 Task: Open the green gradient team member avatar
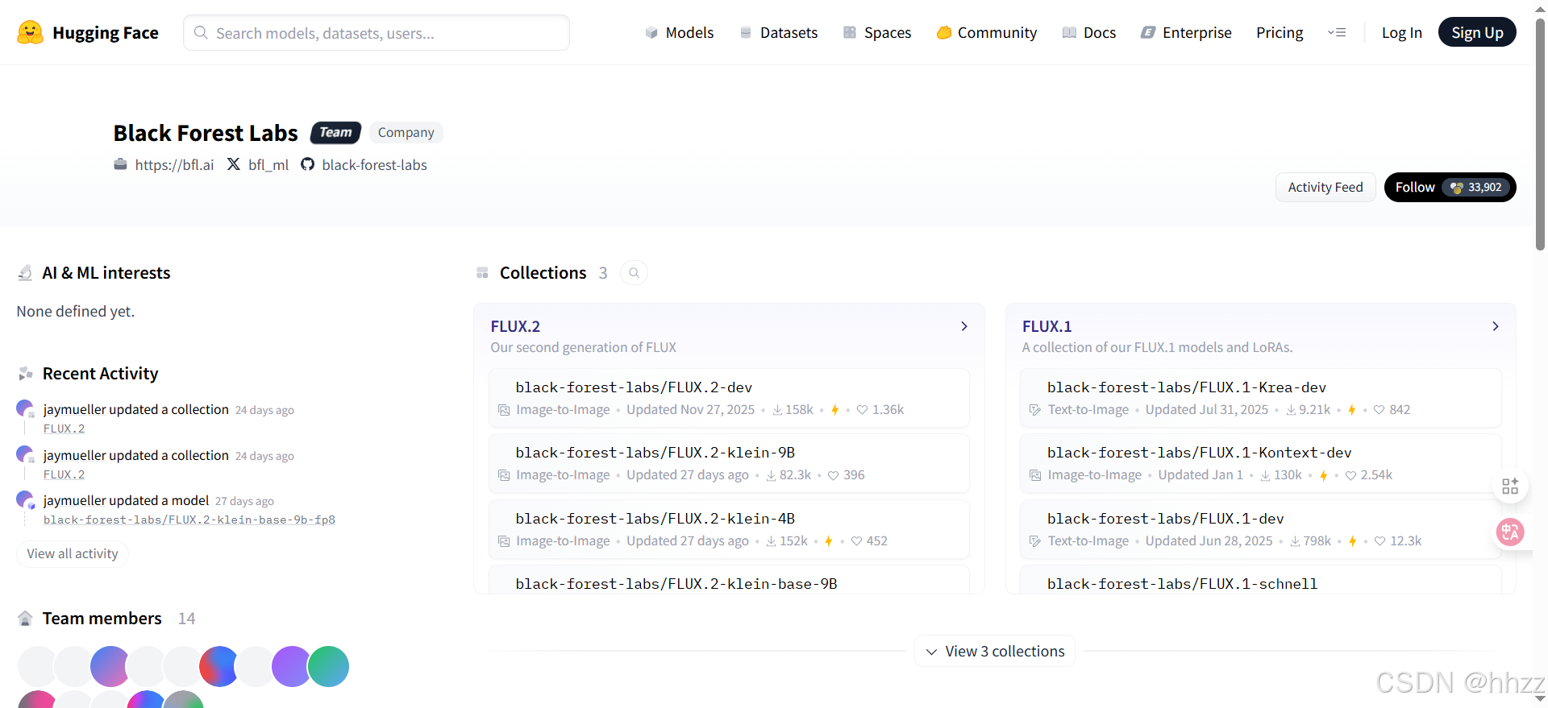328,666
